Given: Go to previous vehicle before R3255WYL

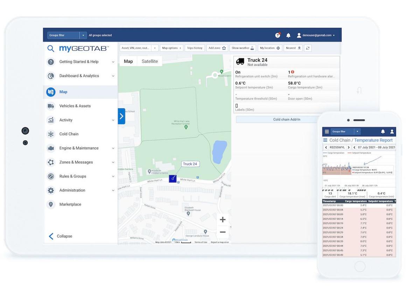Looking at the screenshot, I should click(x=326, y=148).
